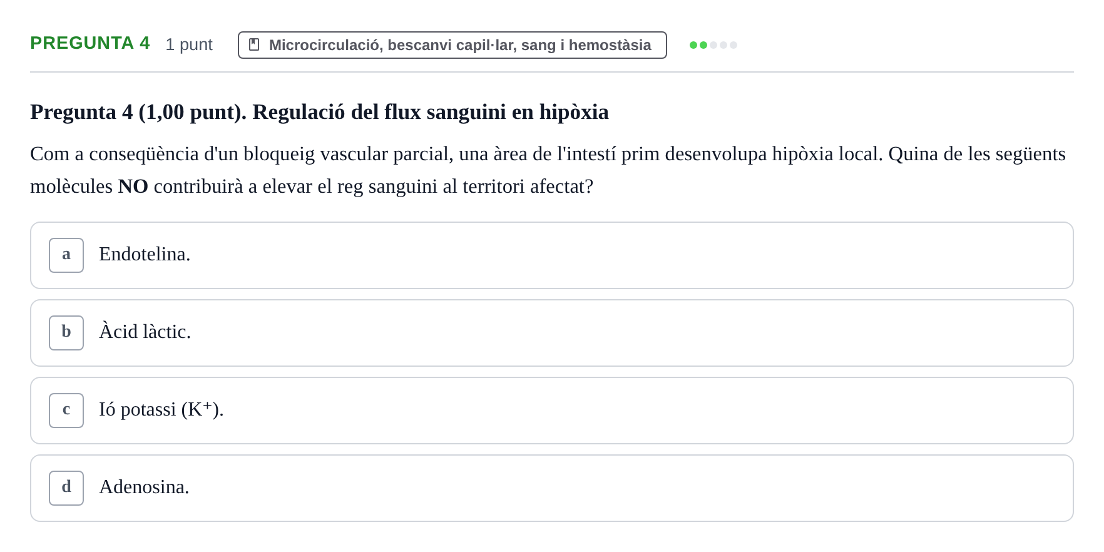Select letter badge 'a' for Endotelina
The width and height of the screenshot is (1104, 552).
[x=66, y=255]
